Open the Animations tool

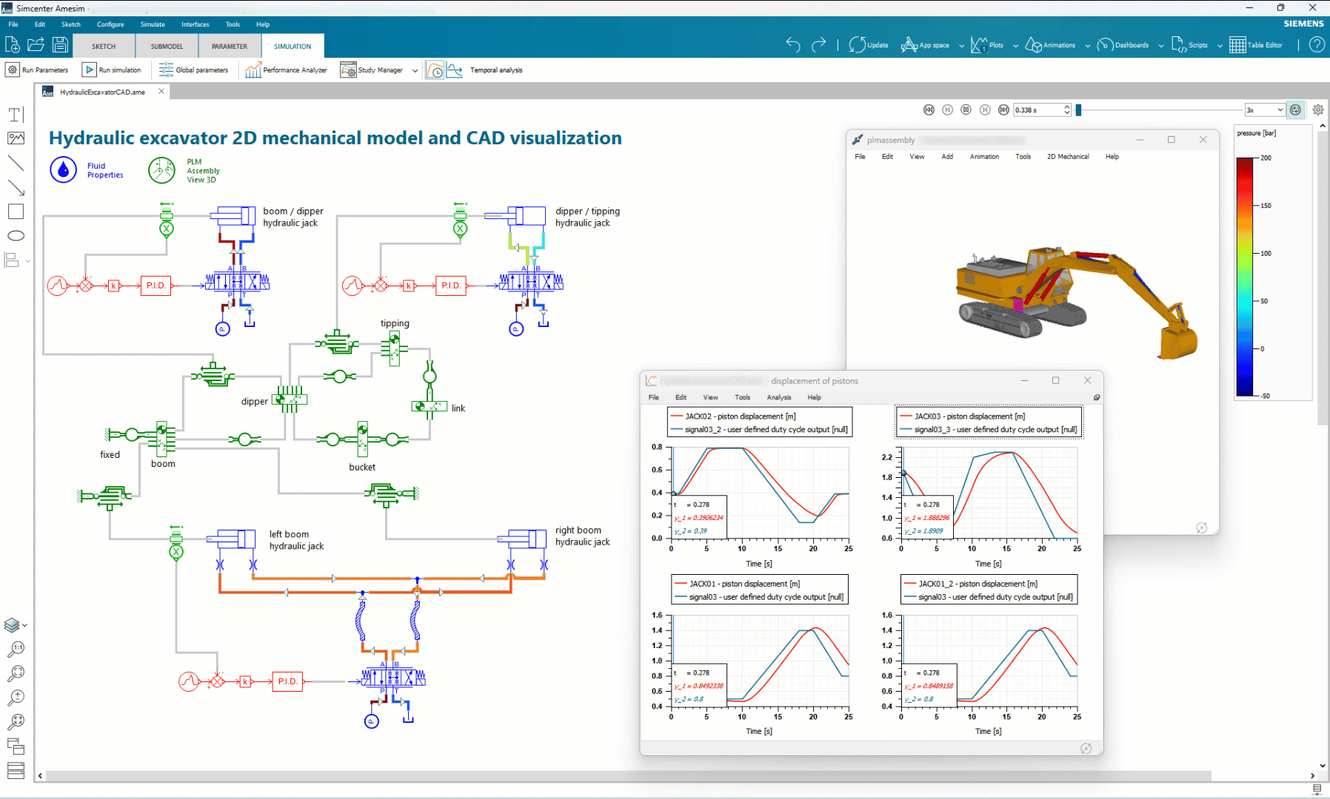coord(1050,45)
